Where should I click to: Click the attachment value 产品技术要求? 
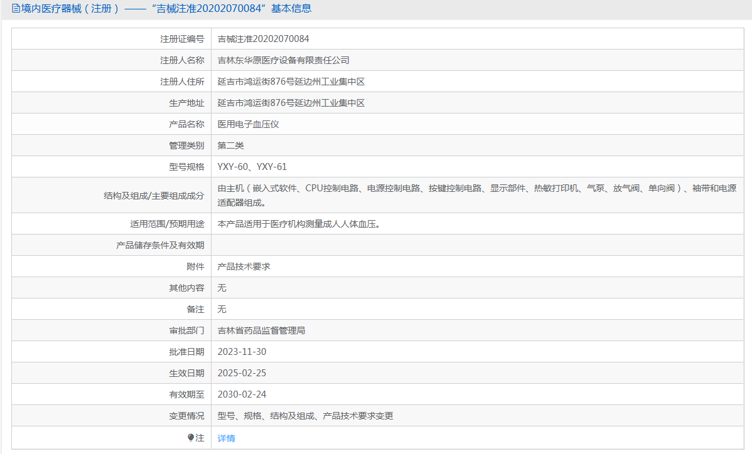coord(244,267)
